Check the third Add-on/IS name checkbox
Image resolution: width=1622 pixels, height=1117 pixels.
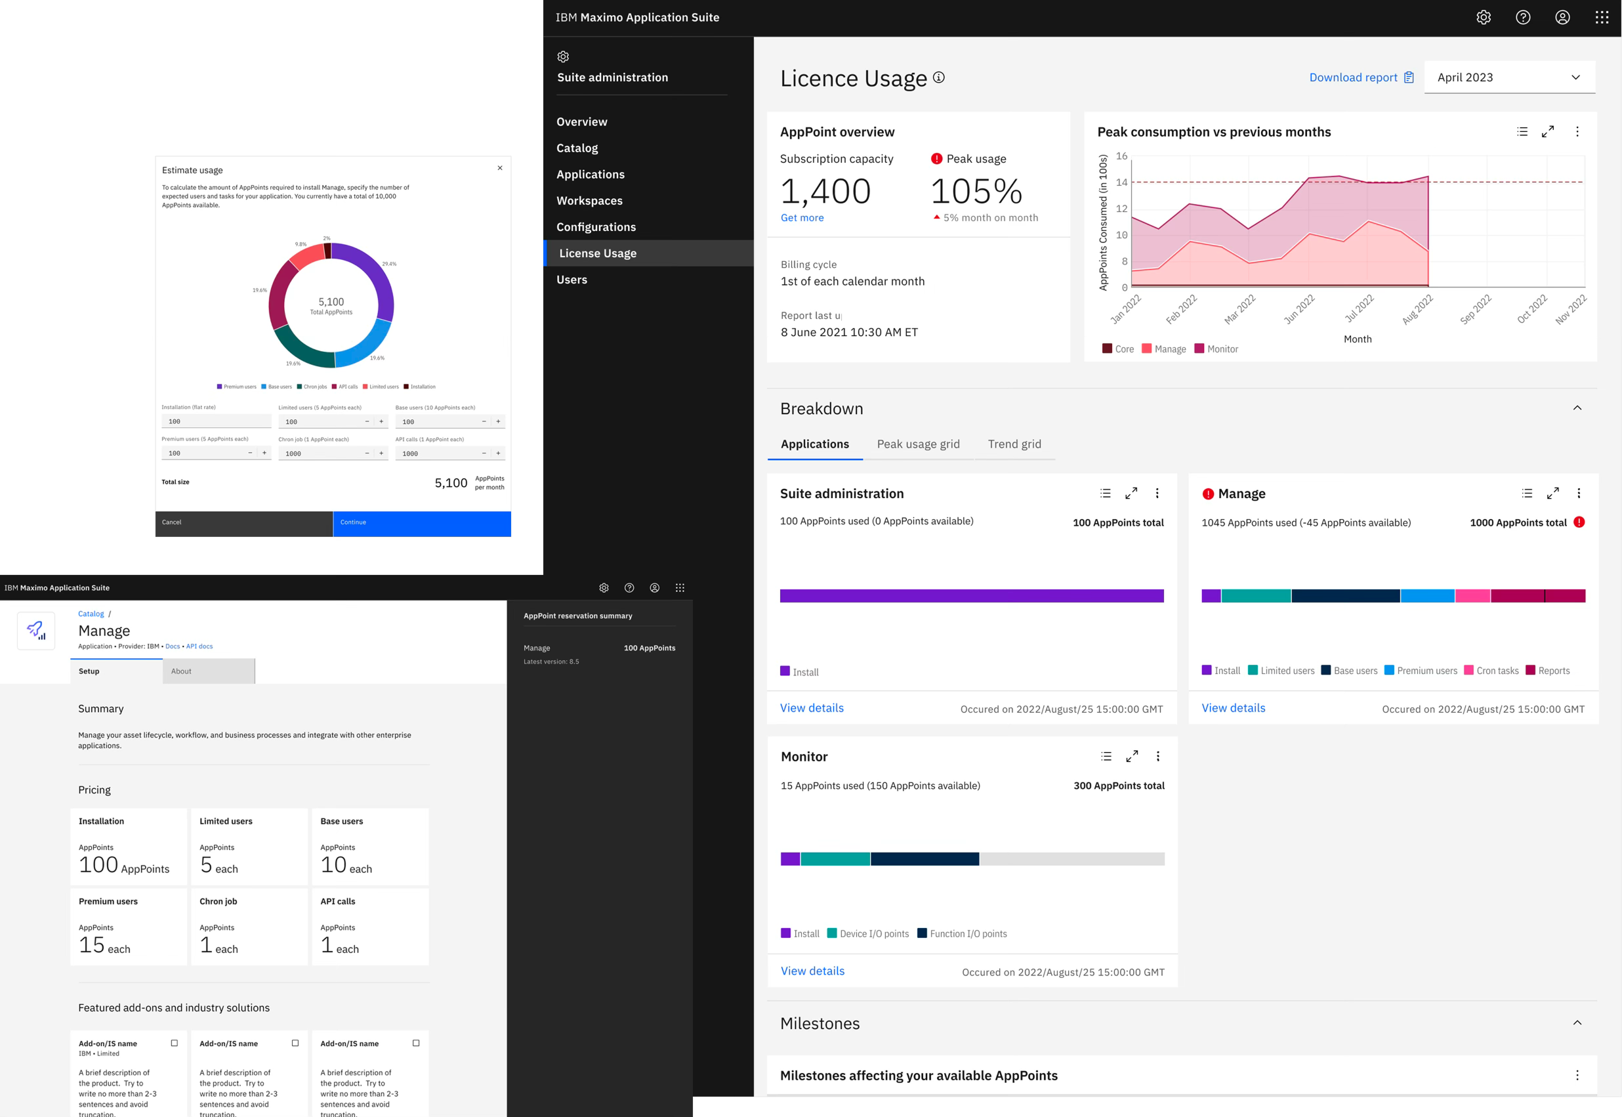click(x=417, y=1043)
